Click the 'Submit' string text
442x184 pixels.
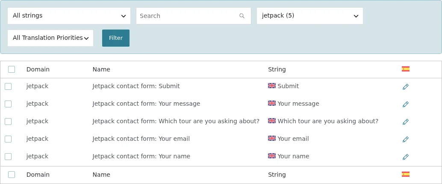(288, 86)
